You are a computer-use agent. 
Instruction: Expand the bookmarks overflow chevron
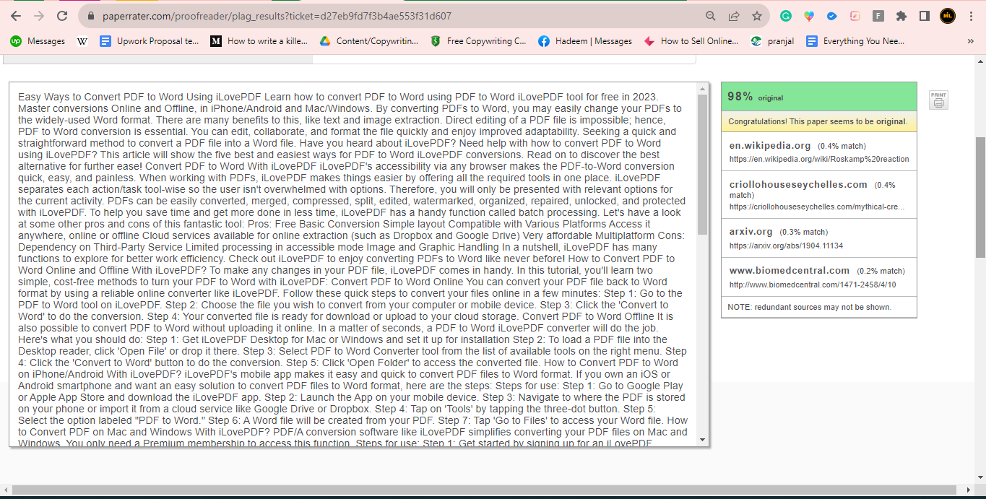pos(970,41)
